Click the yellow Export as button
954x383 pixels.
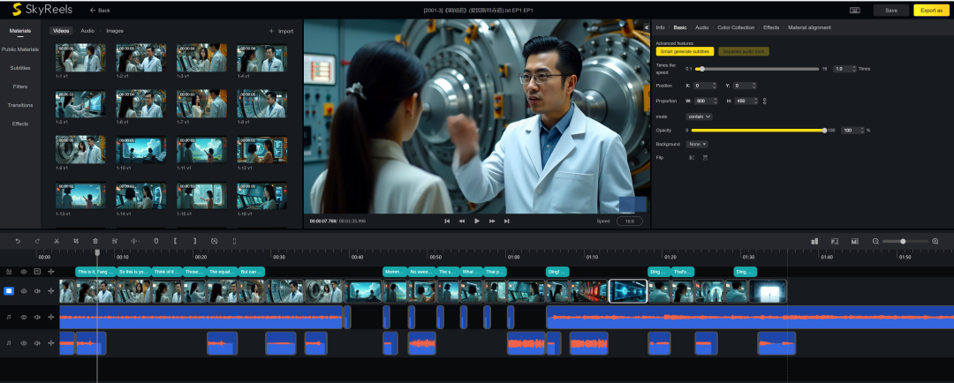931,10
